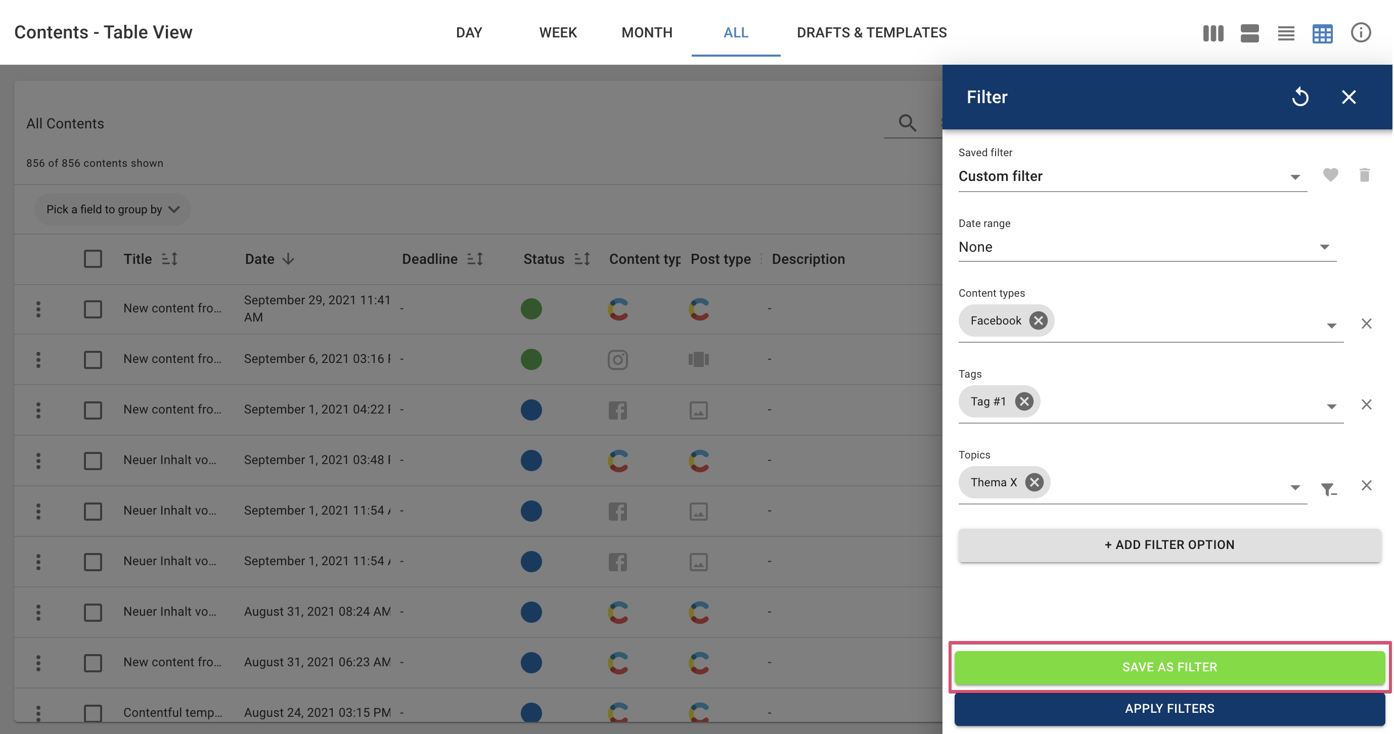Sort by Status column sort icon
The height and width of the screenshot is (734, 1394).
pos(582,259)
